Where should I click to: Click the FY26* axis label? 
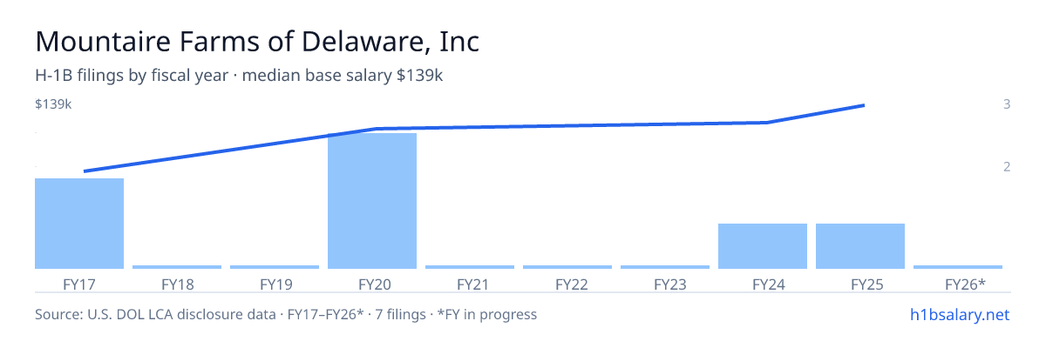[965, 284]
